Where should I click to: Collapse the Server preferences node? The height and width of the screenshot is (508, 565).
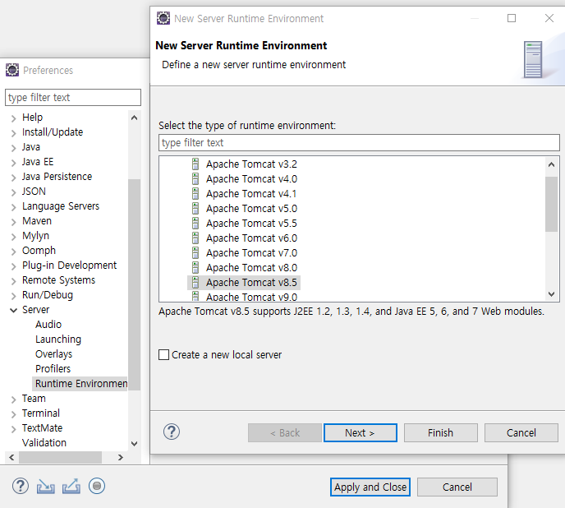(14, 310)
